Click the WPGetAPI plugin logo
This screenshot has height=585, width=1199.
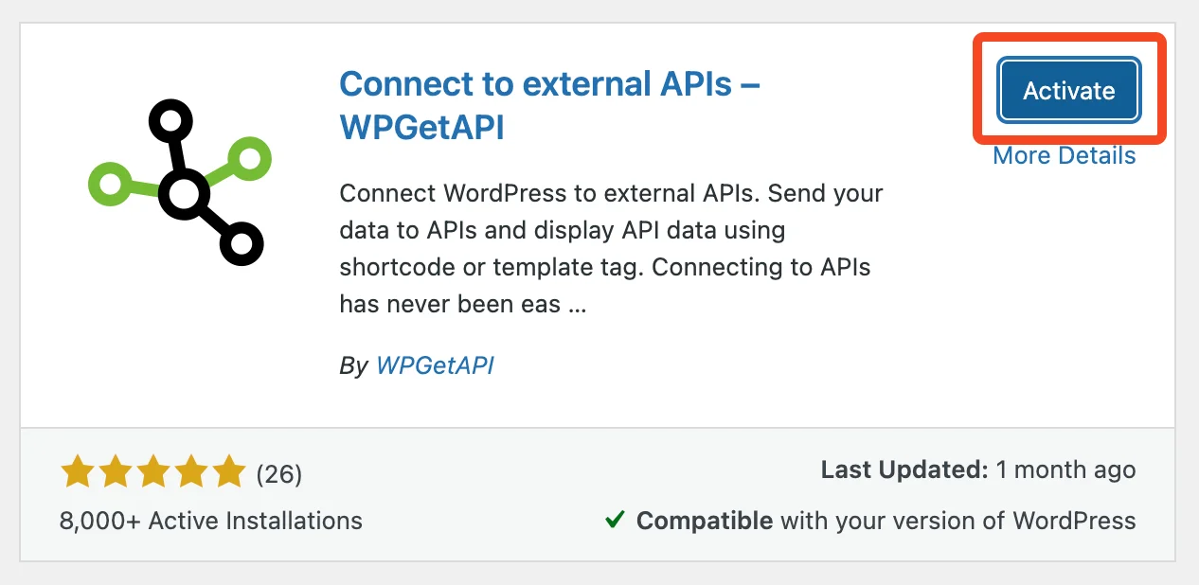tap(176, 185)
